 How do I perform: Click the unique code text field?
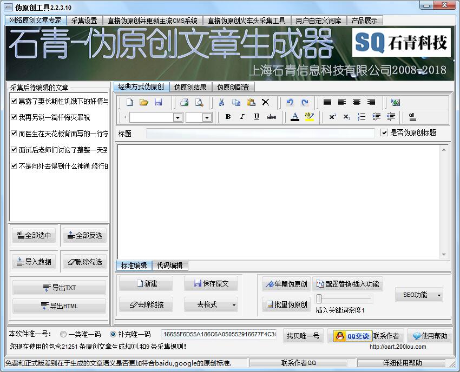pyautogui.click(x=219, y=334)
